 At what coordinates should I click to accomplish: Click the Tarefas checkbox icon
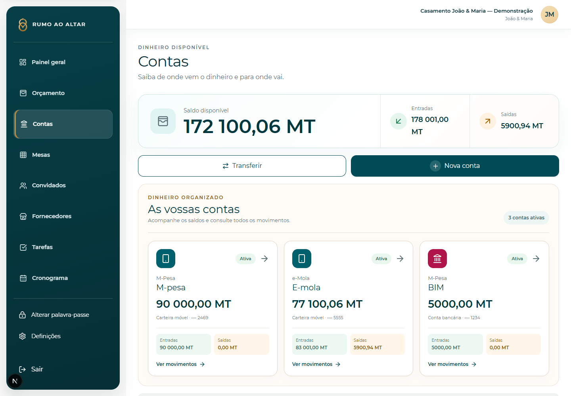point(23,247)
